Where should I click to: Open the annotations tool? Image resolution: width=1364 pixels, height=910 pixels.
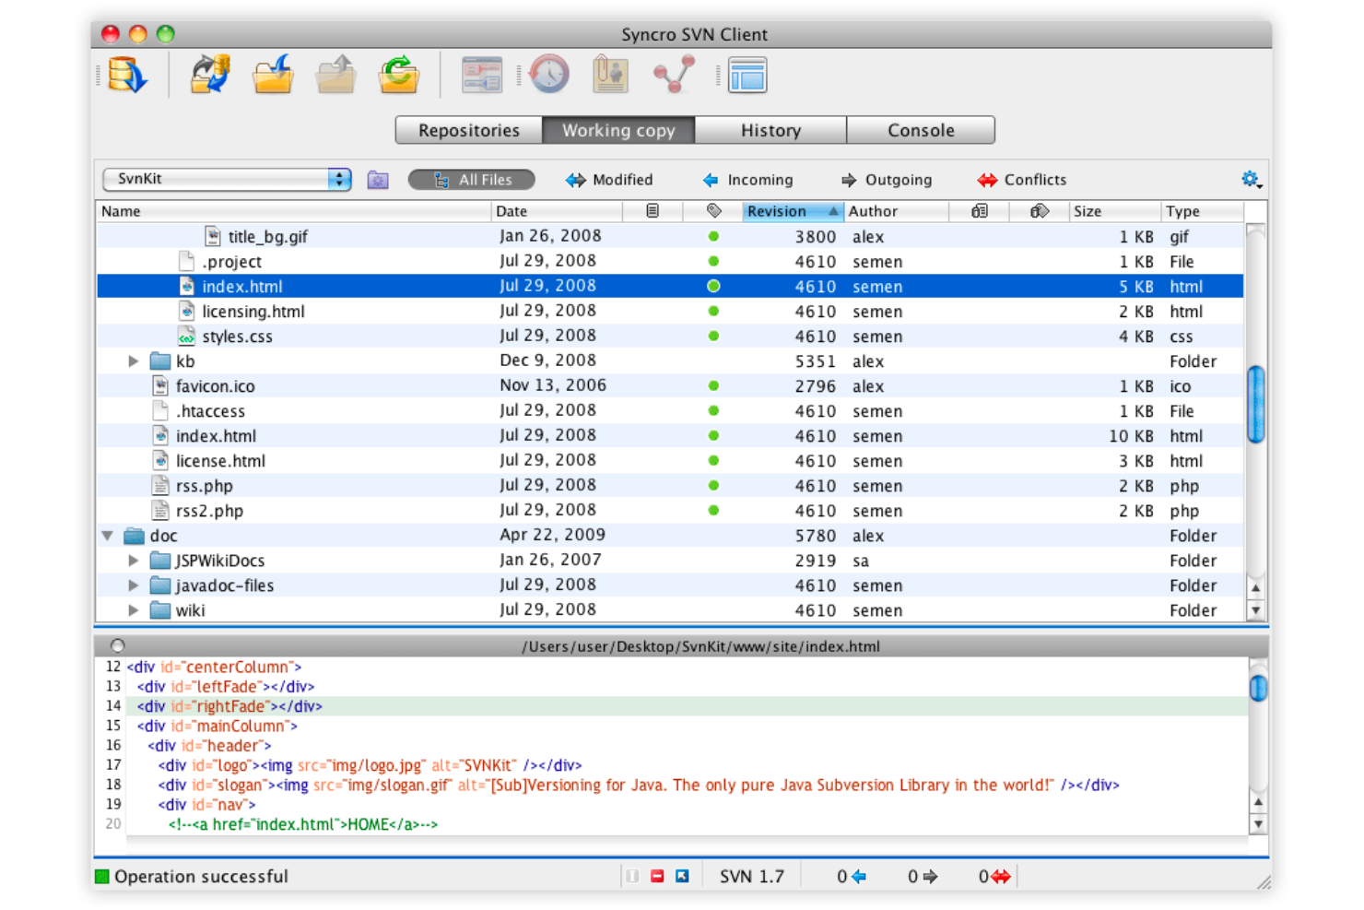(611, 74)
